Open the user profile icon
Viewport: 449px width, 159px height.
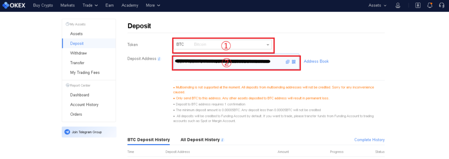pos(398,5)
